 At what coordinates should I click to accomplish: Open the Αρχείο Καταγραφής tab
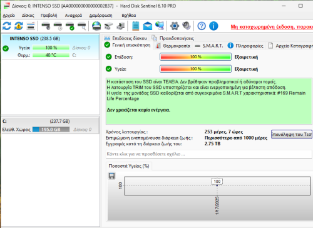pyautogui.click(x=290, y=46)
